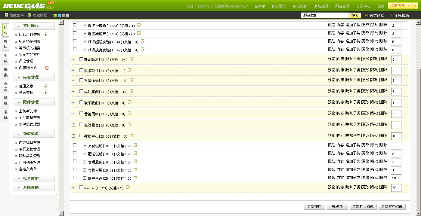Click the 删除 link for 营销网络
Screen dimensions: 421x216
384,113
